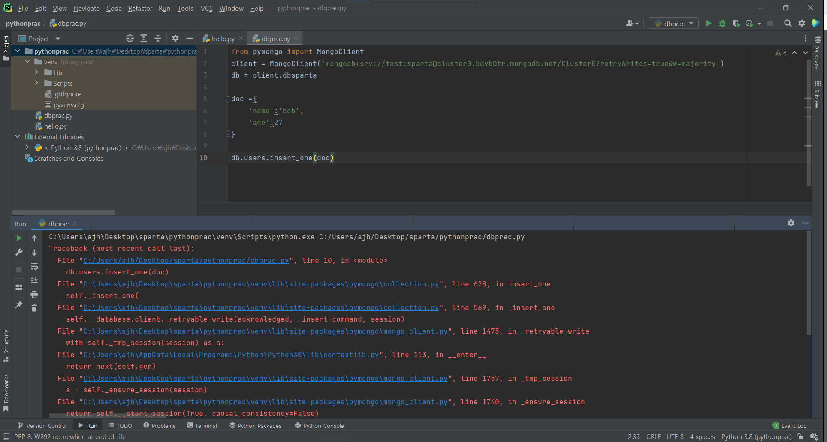827x442 pixels.
Task: Collapse all in Project panel
Action: point(158,39)
